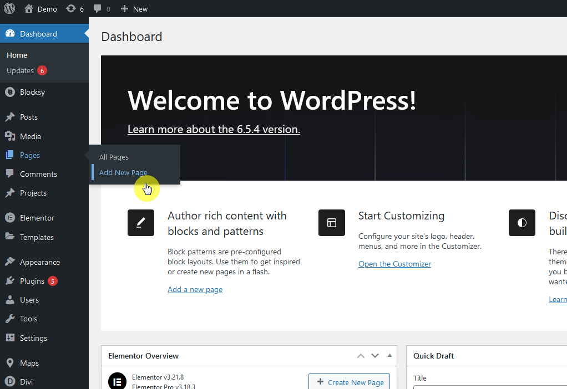Click the Demo site home icon
This screenshot has height=389, width=567.
[28, 9]
